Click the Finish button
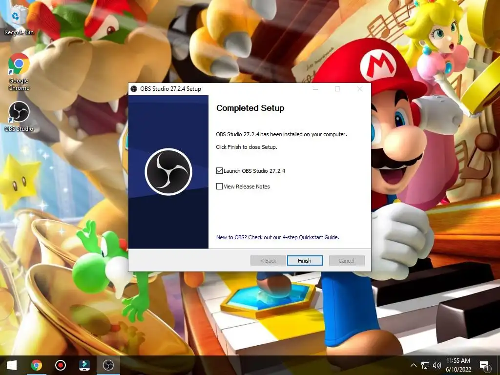 pyautogui.click(x=305, y=261)
